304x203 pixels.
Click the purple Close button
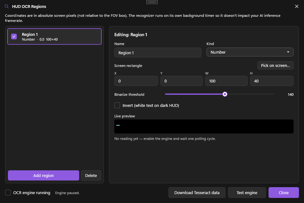tap(284, 193)
